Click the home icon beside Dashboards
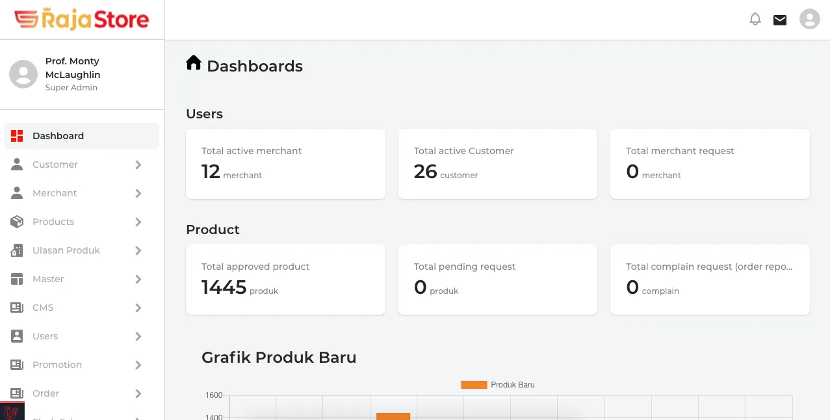 point(194,62)
